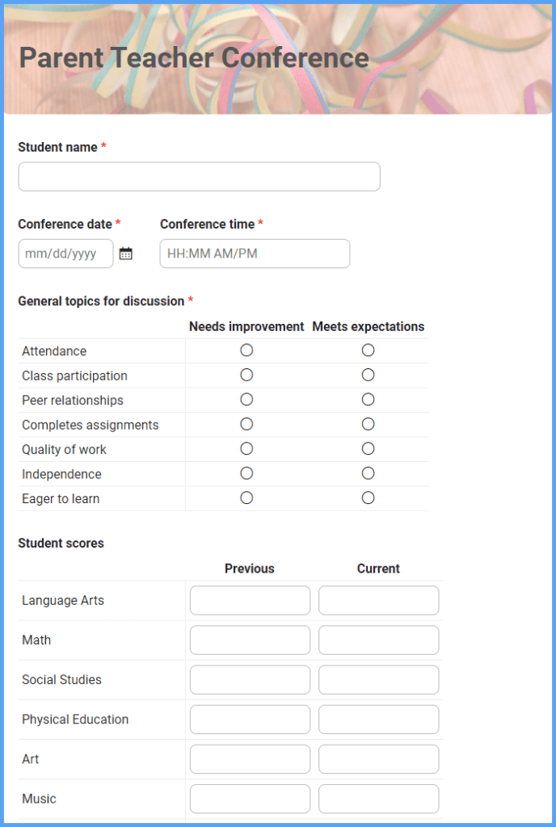Click the Previous score field for Music
The image size is (556, 827).
tap(249, 798)
